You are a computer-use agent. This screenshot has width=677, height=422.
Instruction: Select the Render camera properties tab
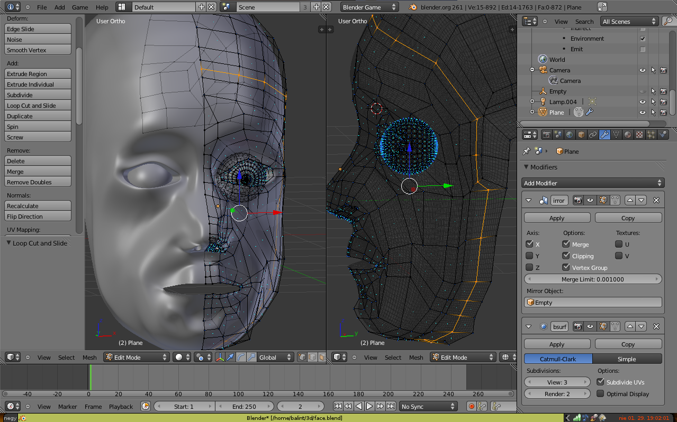[546, 135]
